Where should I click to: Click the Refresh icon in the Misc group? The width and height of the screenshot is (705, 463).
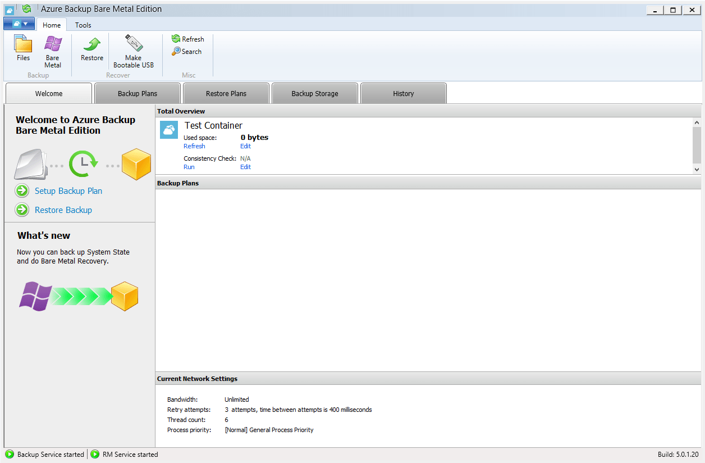[x=176, y=39]
